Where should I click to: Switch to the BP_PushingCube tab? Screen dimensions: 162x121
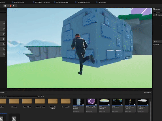(x=18, y=2)
